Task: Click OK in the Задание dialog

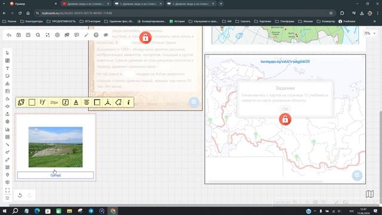Action: [285, 109]
